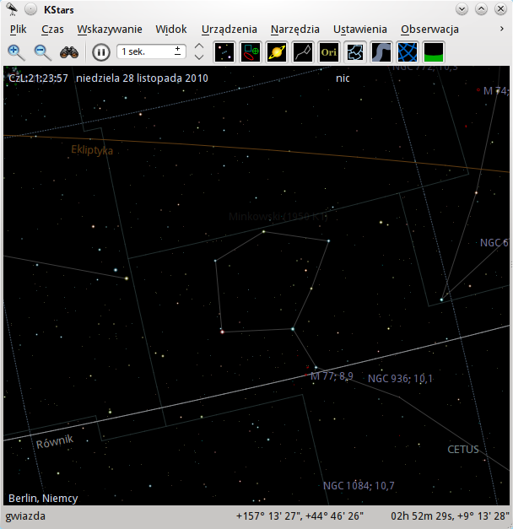The image size is (513, 529).
Task: Toggle solar system planets display
Action: 277,51
